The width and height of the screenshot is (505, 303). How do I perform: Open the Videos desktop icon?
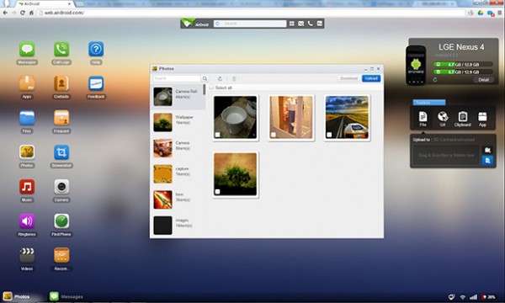pos(27,255)
